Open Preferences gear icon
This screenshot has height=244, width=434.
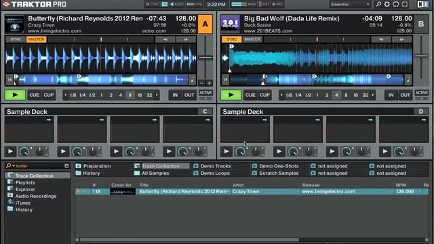coord(387,4)
